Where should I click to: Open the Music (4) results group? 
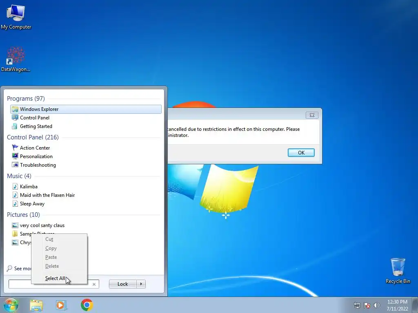[19, 176]
